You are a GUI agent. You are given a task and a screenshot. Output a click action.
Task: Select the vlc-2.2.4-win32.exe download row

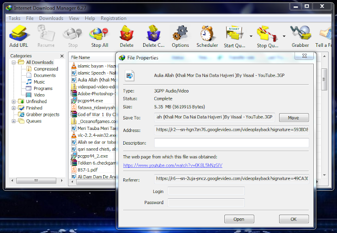pos(93,135)
